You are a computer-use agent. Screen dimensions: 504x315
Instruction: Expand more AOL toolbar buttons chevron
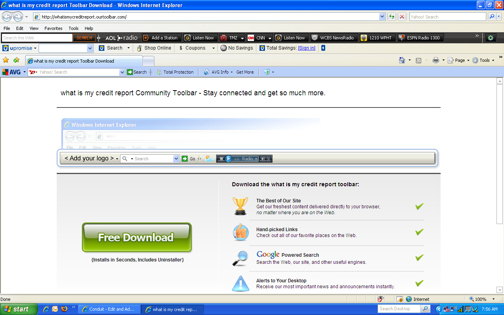pos(477,36)
